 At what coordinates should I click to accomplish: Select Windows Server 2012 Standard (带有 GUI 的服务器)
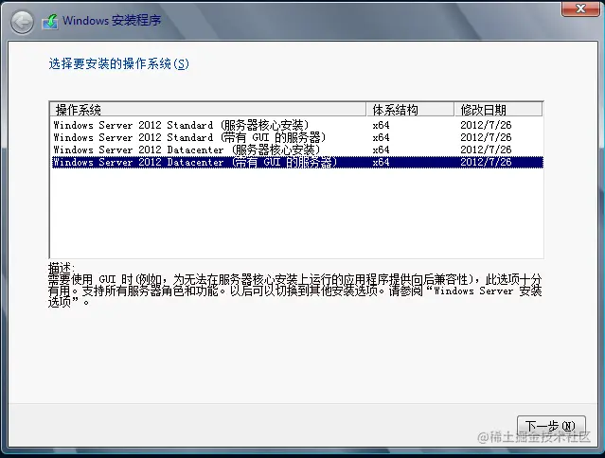coord(297,137)
